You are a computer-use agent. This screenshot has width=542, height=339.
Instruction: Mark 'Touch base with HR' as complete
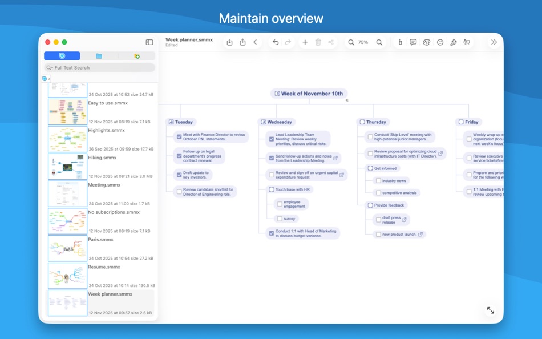pos(271,189)
